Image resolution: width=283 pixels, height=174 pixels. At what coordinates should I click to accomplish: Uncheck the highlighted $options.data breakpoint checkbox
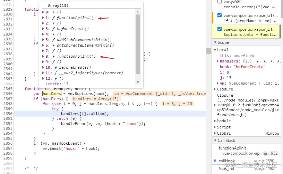click(x=220, y=29)
